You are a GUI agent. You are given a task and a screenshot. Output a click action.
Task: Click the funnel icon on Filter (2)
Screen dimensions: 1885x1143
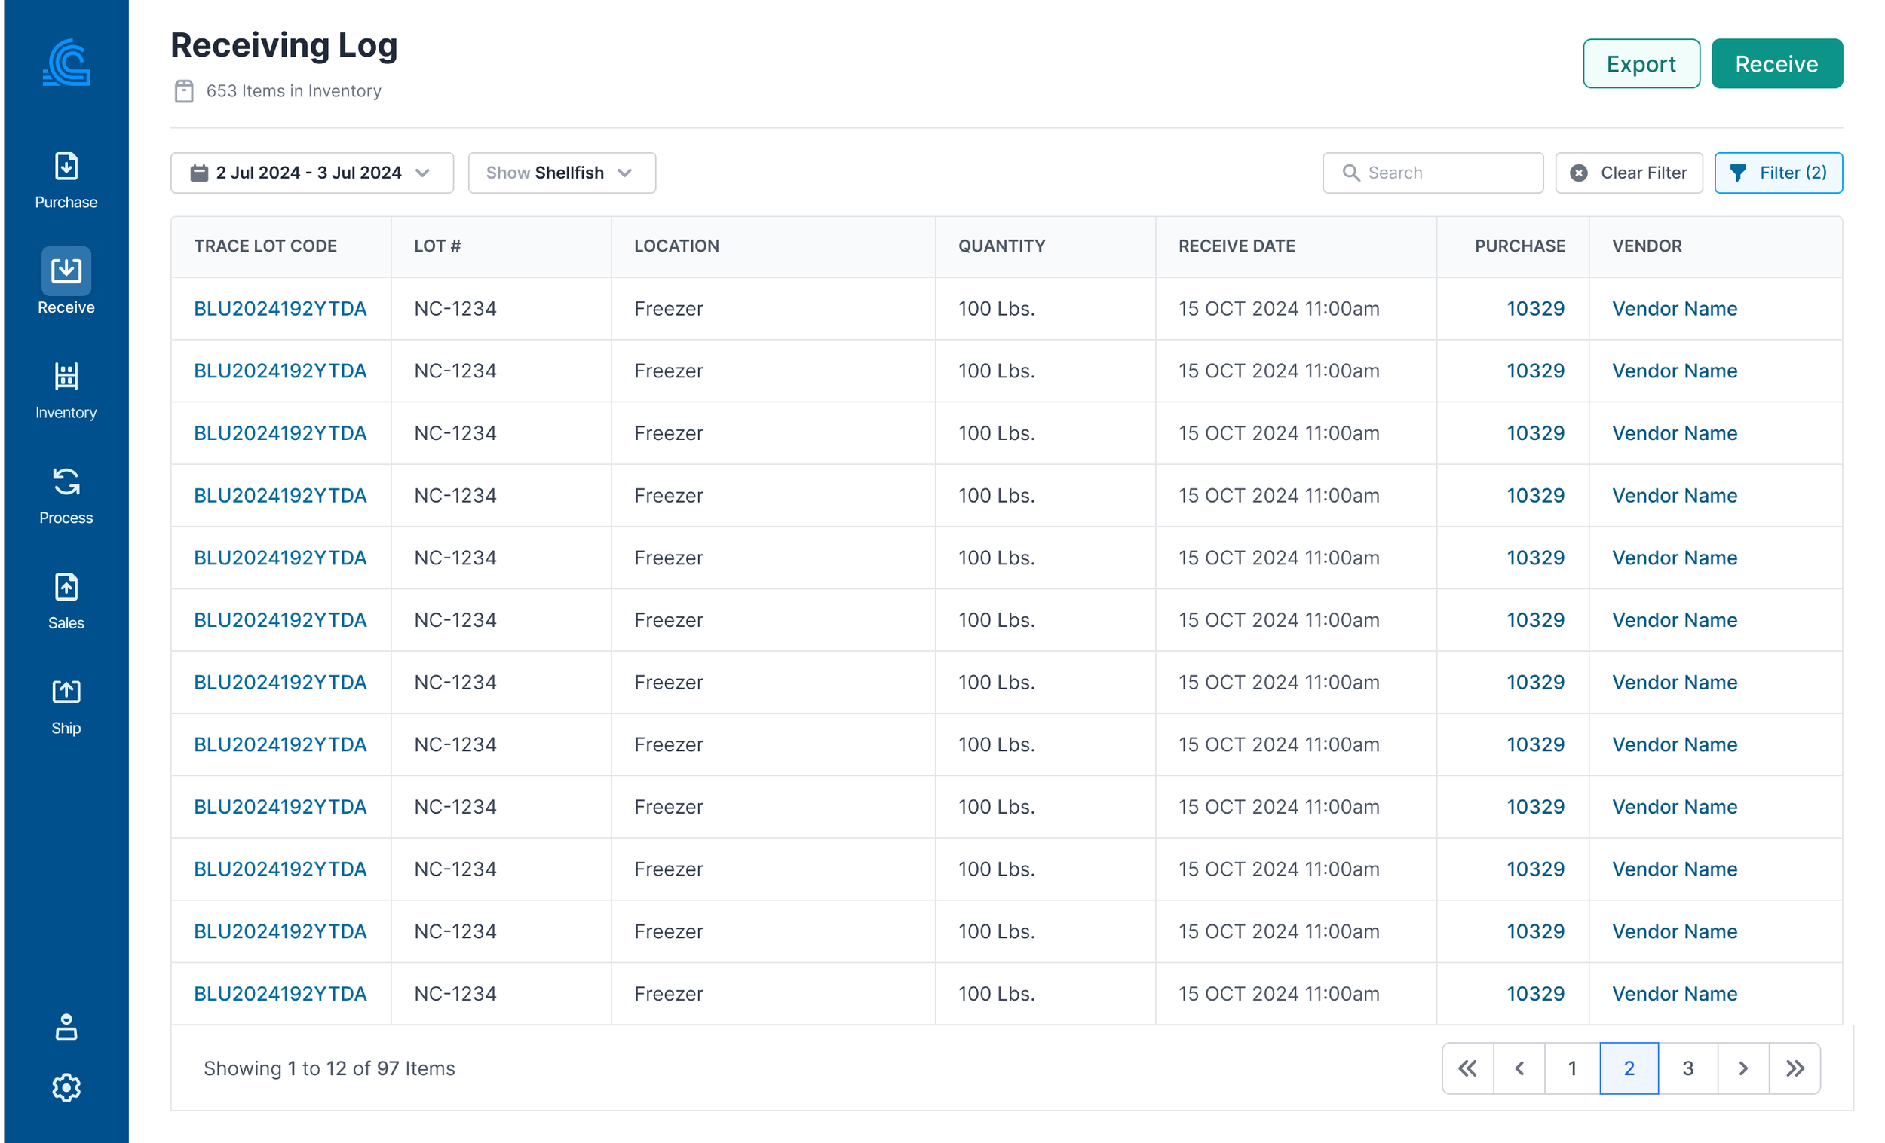[x=1738, y=173]
